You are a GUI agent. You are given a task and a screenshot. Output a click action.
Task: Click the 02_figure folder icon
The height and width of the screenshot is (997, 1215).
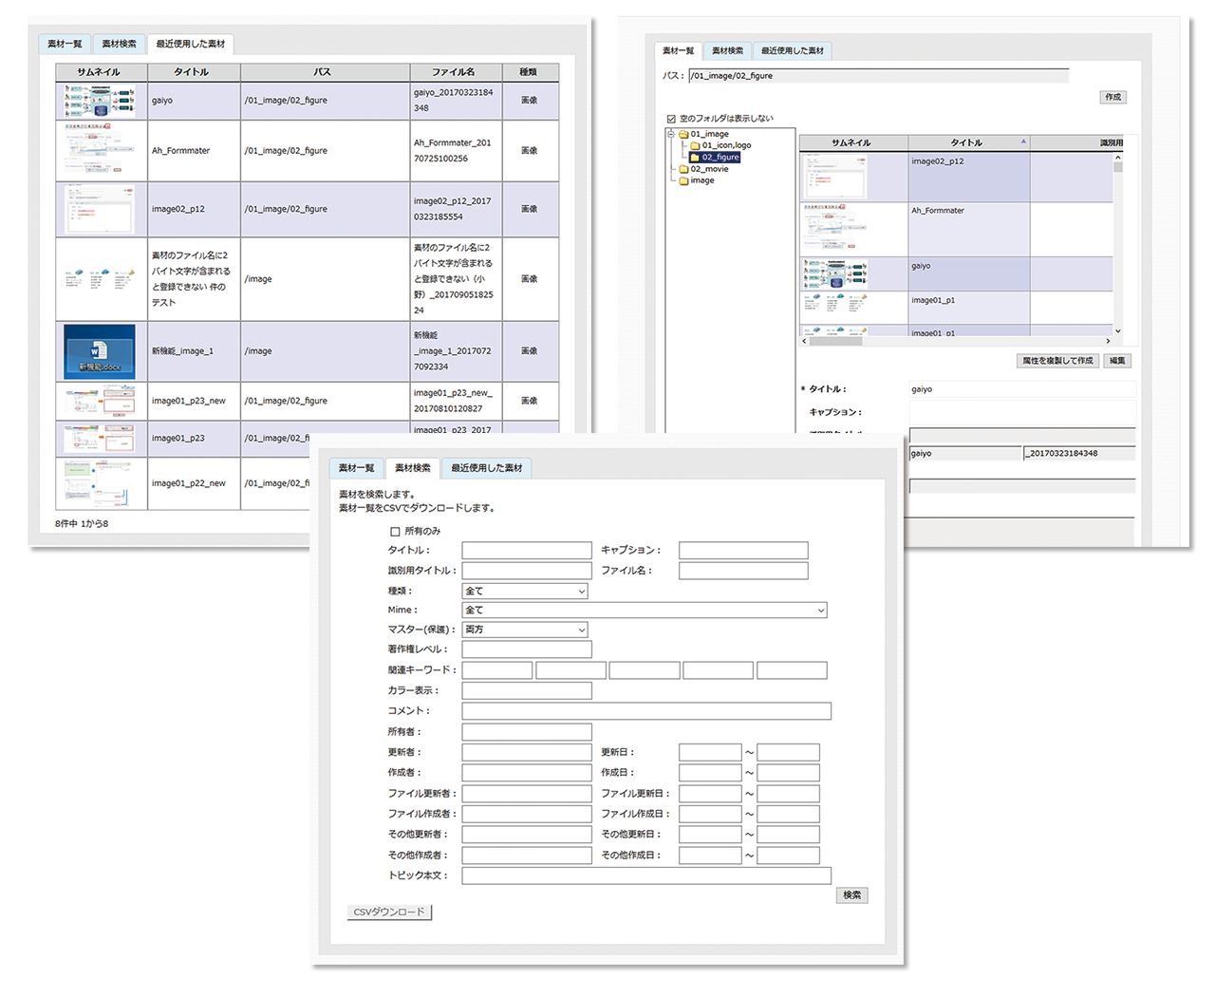(x=695, y=158)
